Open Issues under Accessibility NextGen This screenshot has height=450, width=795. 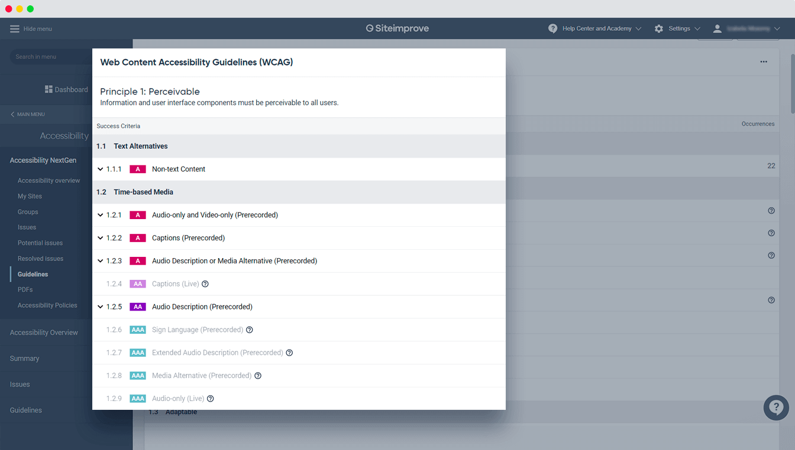pyautogui.click(x=27, y=227)
